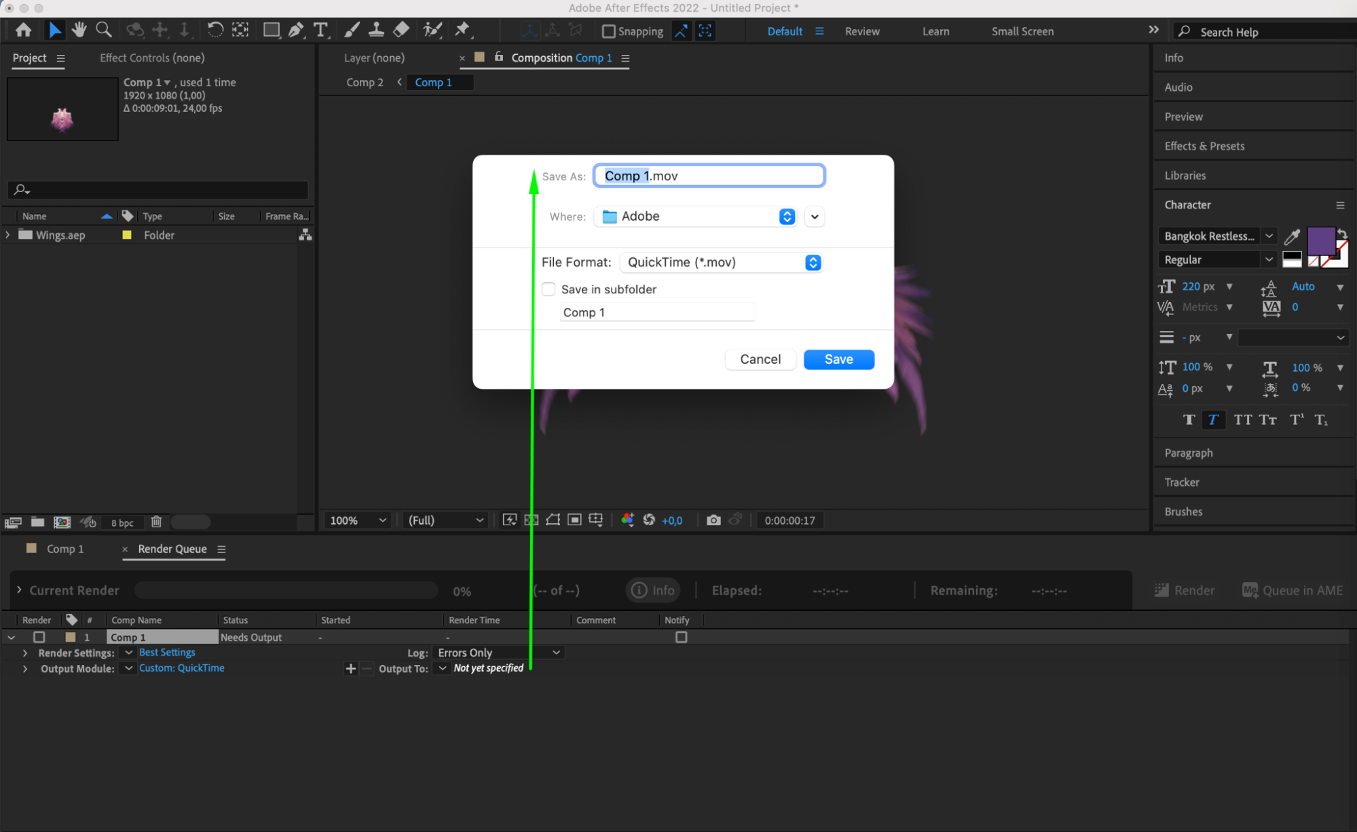Check the Notify box for Comp 1
Screen dimensions: 1357x832
click(681, 637)
